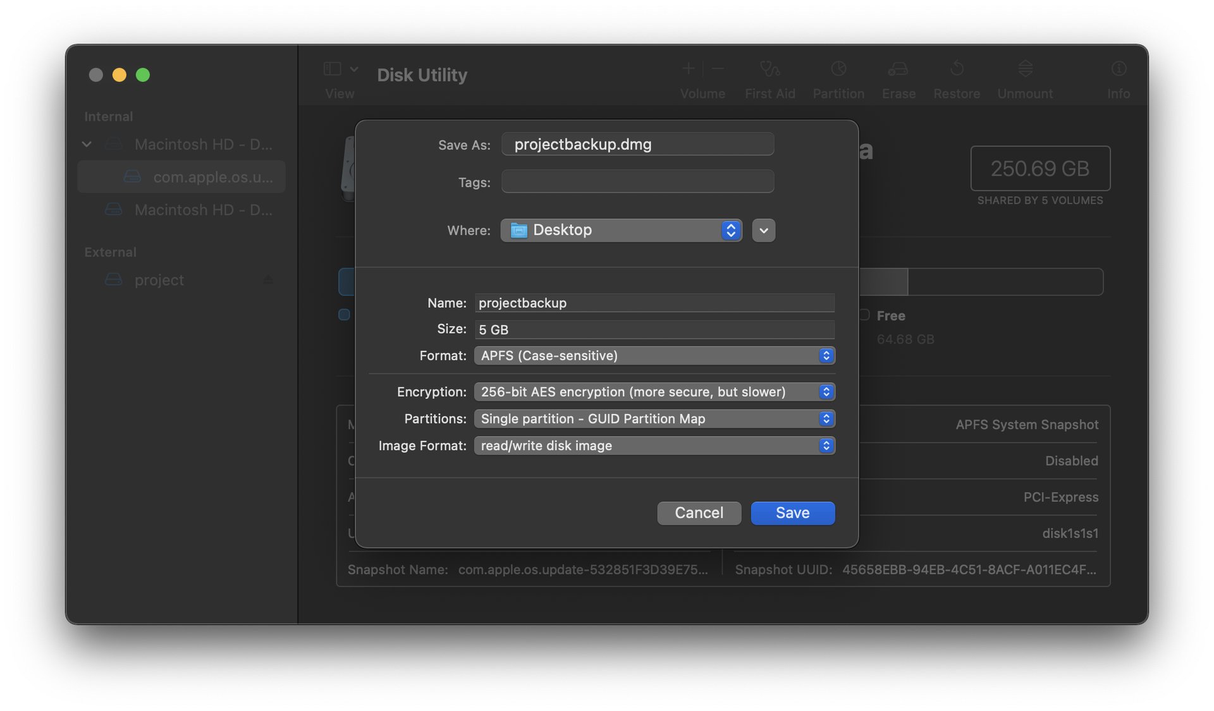This screenshot has width=1214, height=711.
Task: Click the Internal sidebar section header
Action: (x=109, y=116)
